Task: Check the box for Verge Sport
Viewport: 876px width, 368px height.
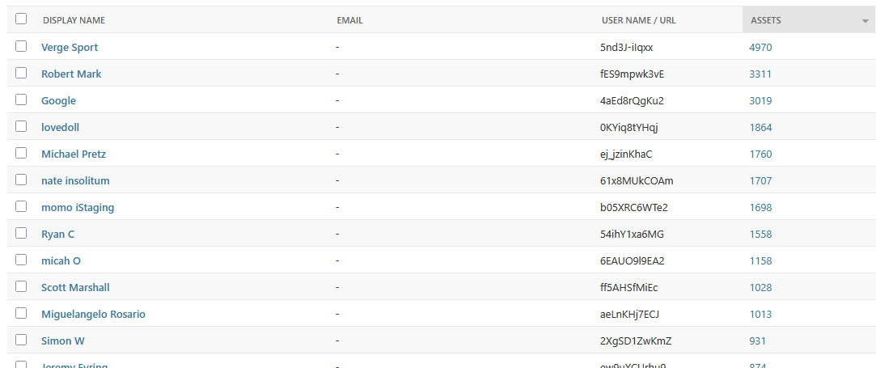Action: tap(21, 47)
